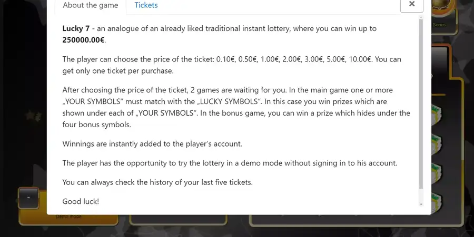474x237 pixels.
Task: Click the scrollbar down arrow
Action: click(x=421, y=204)
